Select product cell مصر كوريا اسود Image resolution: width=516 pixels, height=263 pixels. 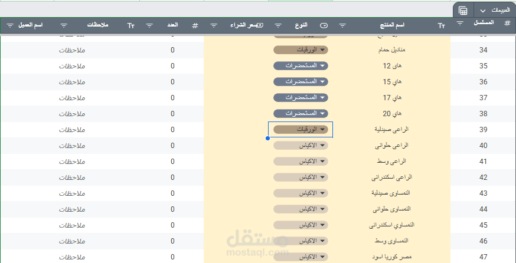click(391, 257)
